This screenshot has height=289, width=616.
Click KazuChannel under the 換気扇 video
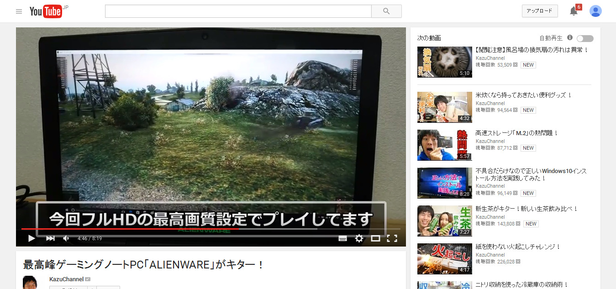click(x=490, y=58)
